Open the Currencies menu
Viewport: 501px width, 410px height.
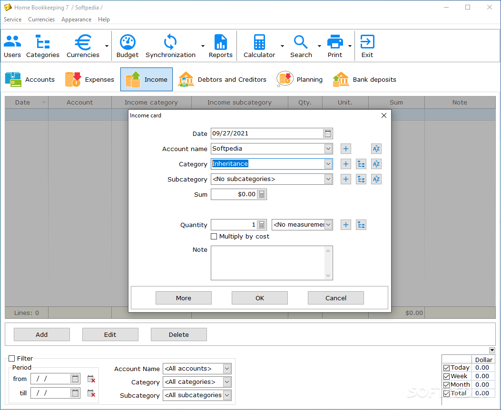[41, 19]
